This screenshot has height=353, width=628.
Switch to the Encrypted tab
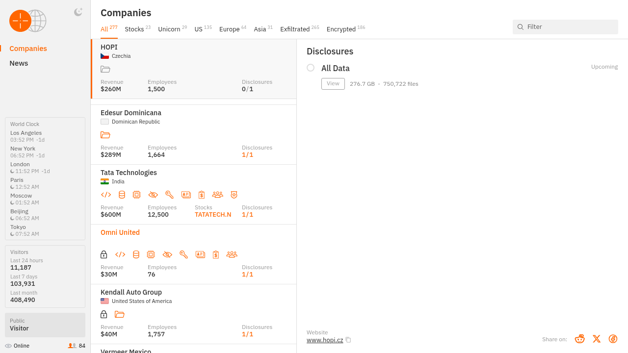346,29
